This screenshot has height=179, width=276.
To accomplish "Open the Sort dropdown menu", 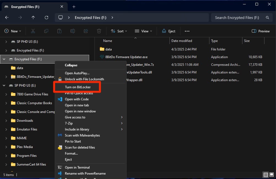I will coord(119,31).
